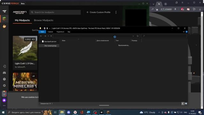
Task: Open the Главная ribbon tab in Explorer
Action: [x=50, y=32]
